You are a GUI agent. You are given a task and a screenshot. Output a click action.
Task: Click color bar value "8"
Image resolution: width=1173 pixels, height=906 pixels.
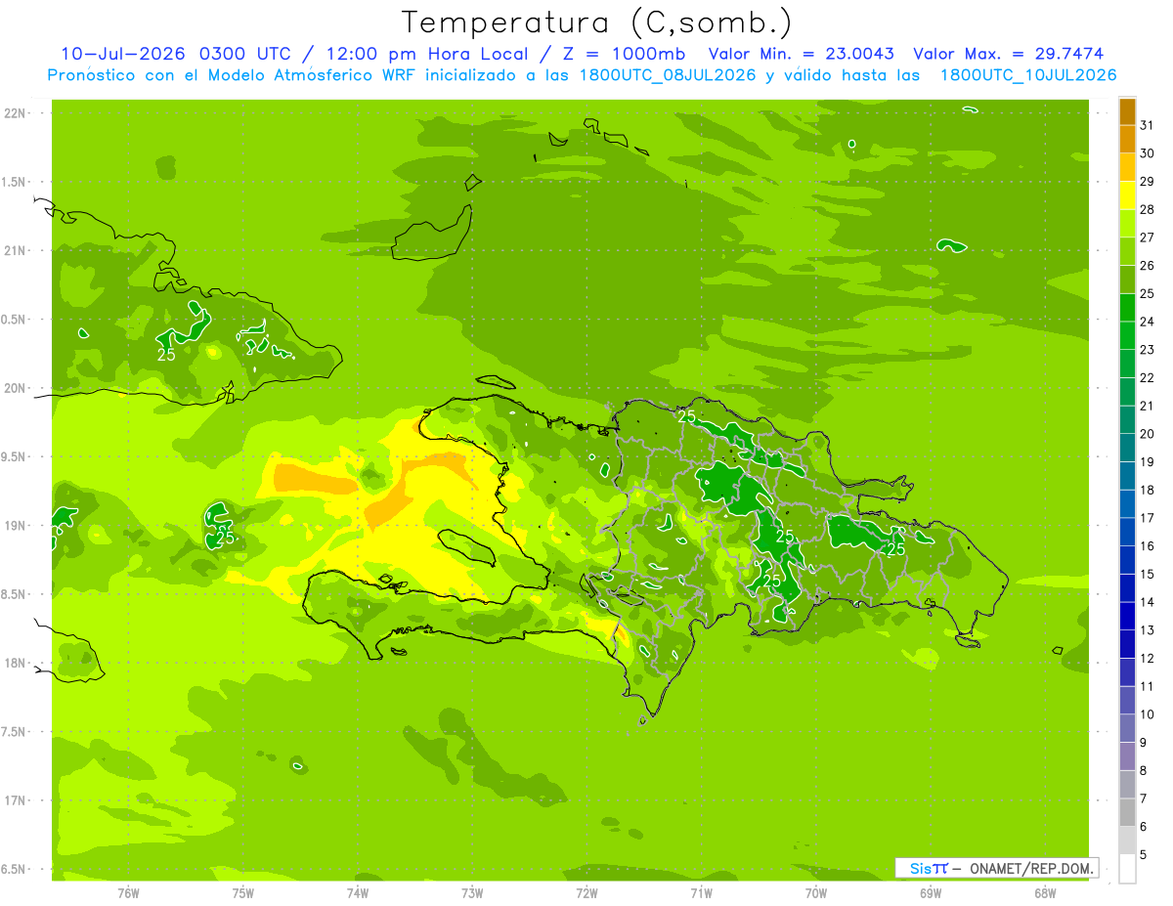[1143, 771]
